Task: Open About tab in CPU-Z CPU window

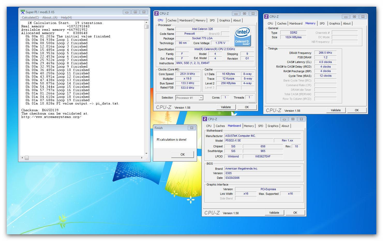Action: click(x=237, y=20)
